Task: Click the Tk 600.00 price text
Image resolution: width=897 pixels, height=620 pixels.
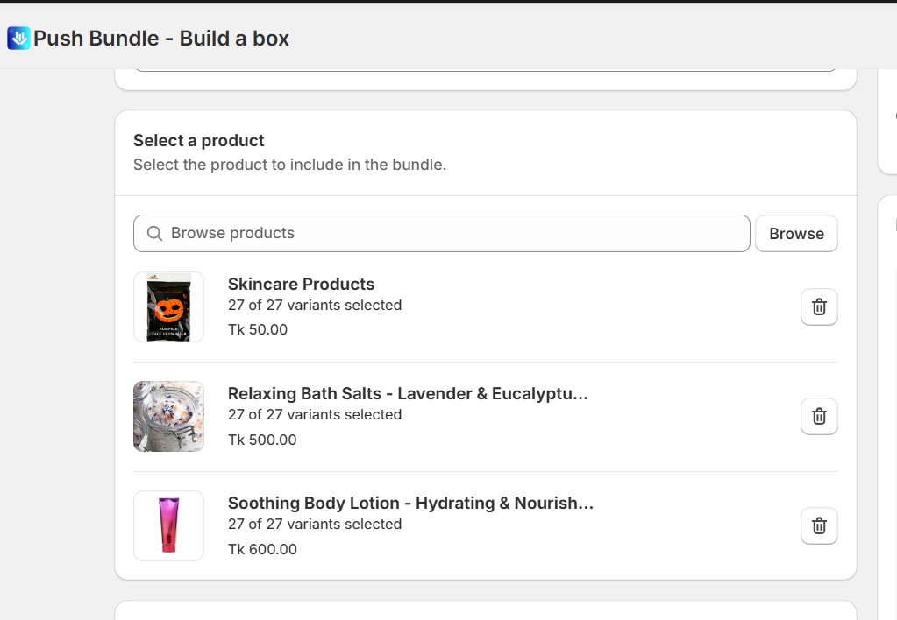Action: tap(262, 549)
